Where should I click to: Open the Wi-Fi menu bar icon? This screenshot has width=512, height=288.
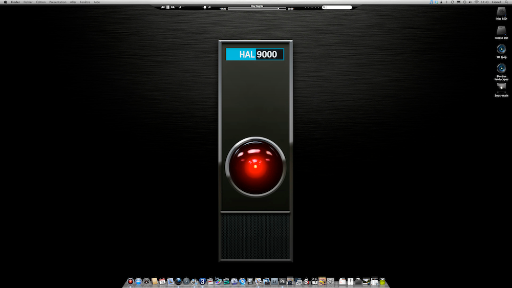[476, 2]
